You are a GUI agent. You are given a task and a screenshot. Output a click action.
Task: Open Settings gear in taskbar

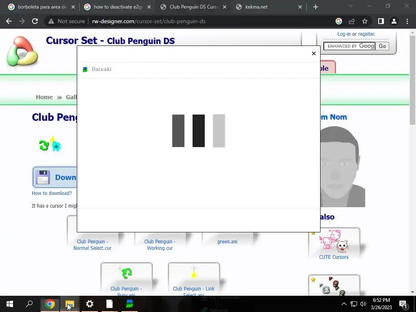click(x=90, y=304)
